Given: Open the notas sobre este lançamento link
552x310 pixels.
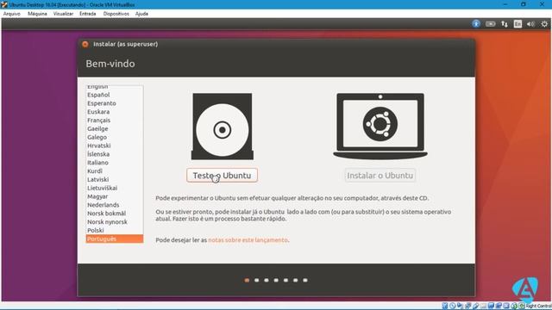Looking at the screenshot, I should tap(248, 240).
